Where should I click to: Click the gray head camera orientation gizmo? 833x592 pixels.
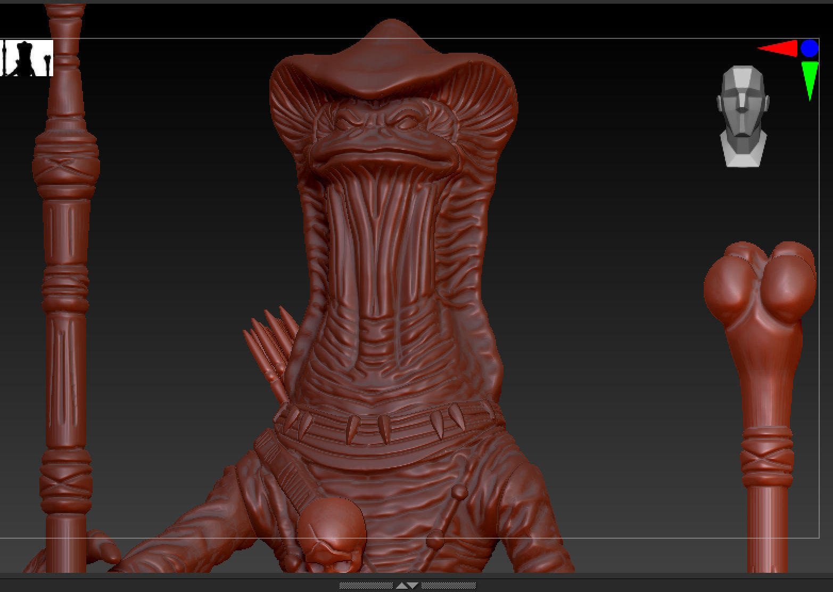tap(743, 116)
